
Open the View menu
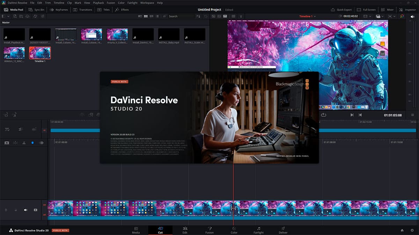[x=87, y=3]
